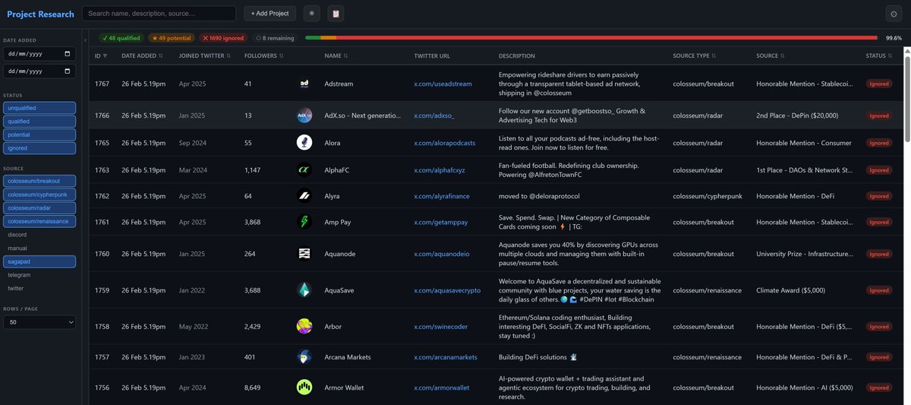The height and width of the screenshot is (405, 911).
Task: Sort by Joined Twitter column
Action: (x=205, y=56)
